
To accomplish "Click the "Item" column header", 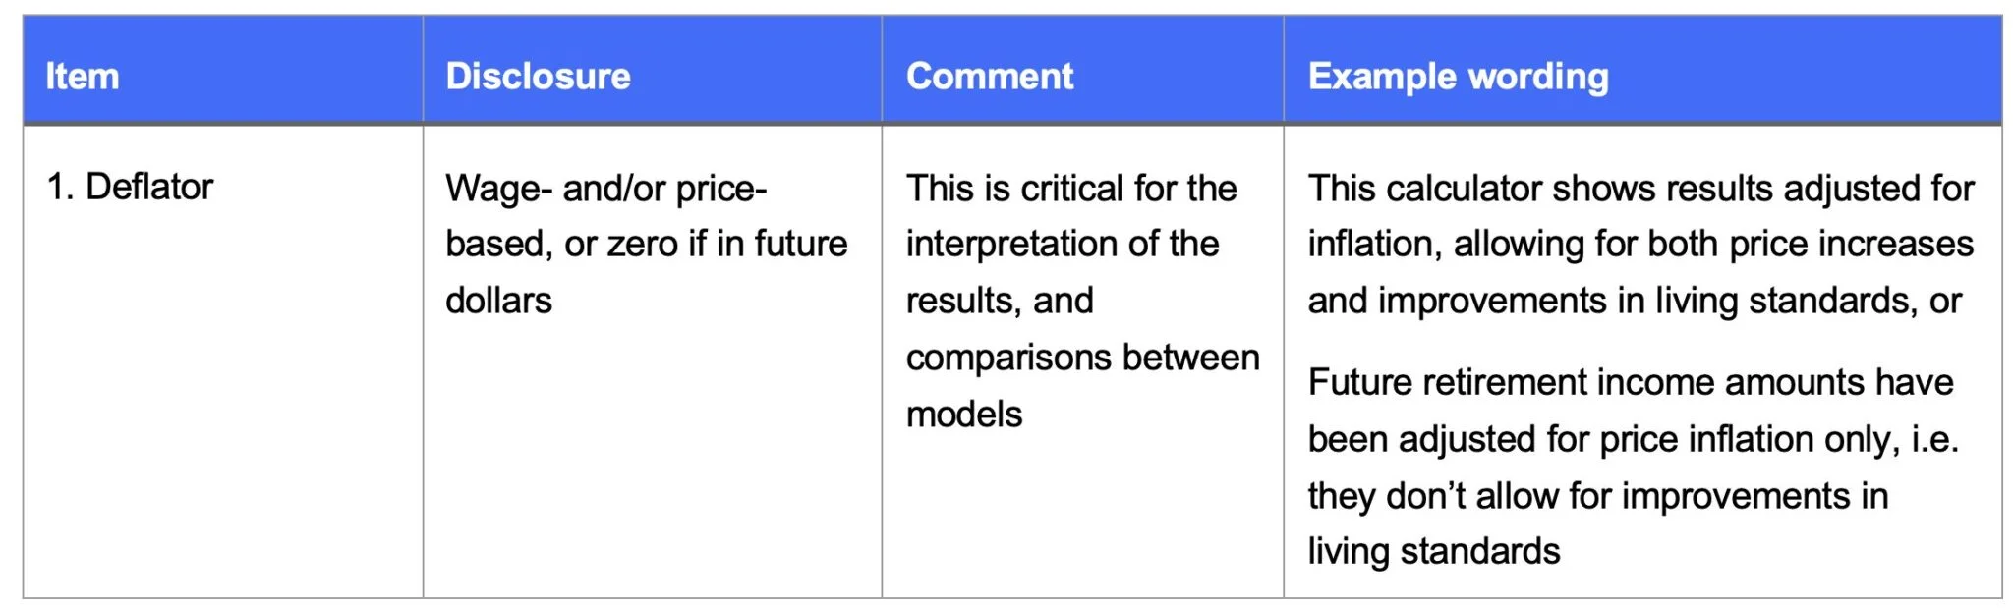I will 83,77.
